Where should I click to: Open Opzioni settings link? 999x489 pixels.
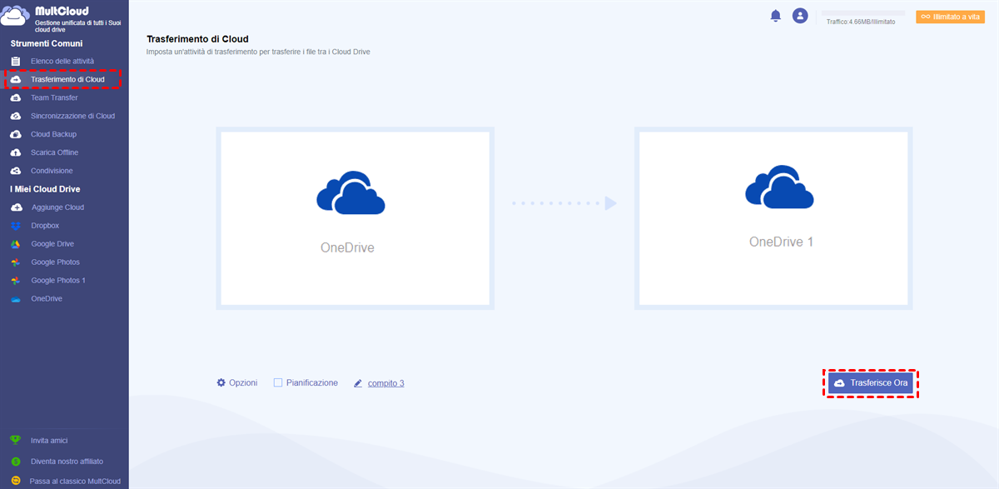243,382
